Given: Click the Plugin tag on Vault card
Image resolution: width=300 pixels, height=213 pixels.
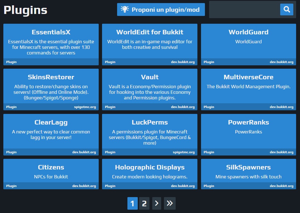Looking at the screenshot, I should coord(110,107).
